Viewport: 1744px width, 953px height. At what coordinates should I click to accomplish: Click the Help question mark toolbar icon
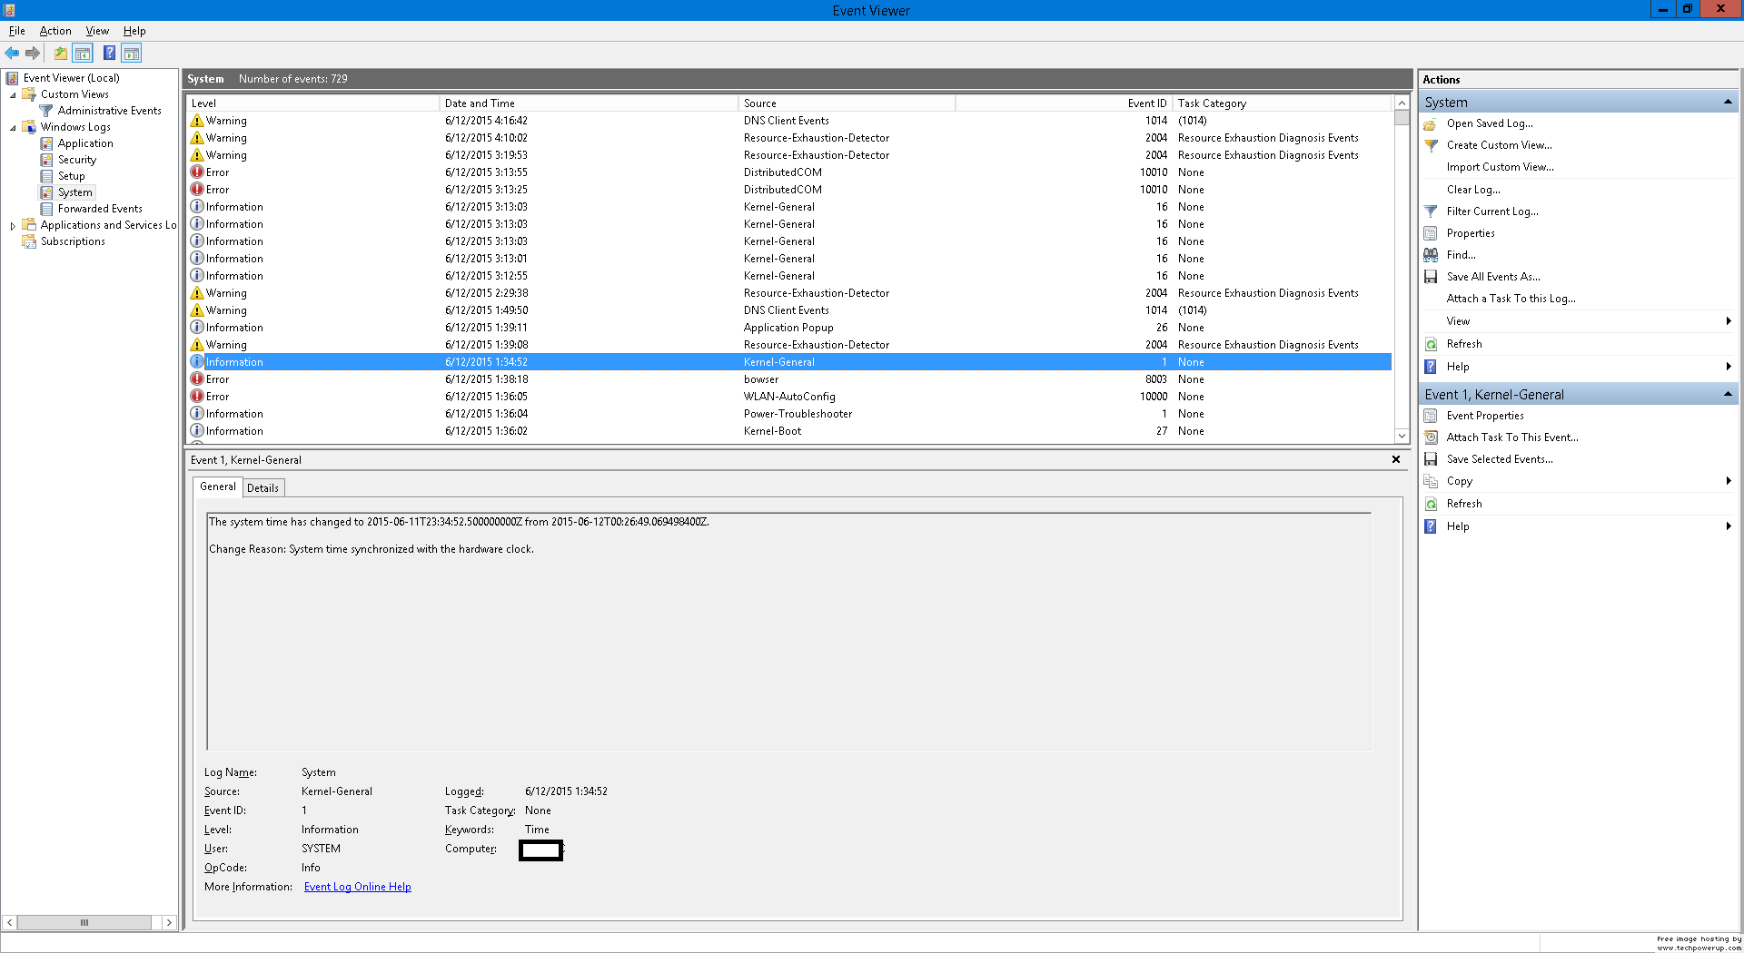(109, 53)
